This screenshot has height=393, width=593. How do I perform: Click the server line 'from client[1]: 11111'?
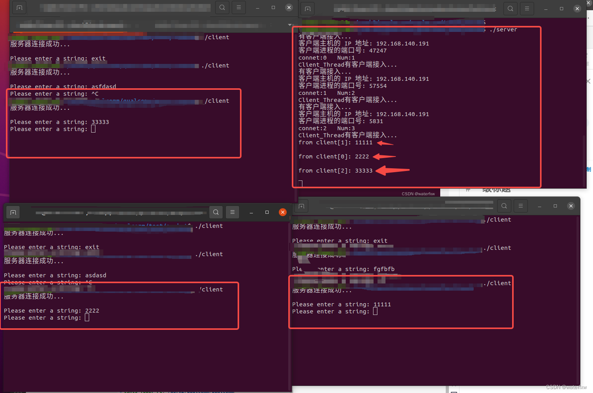[x=335, y=142]
